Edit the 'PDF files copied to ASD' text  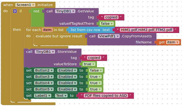coord(105,96)
